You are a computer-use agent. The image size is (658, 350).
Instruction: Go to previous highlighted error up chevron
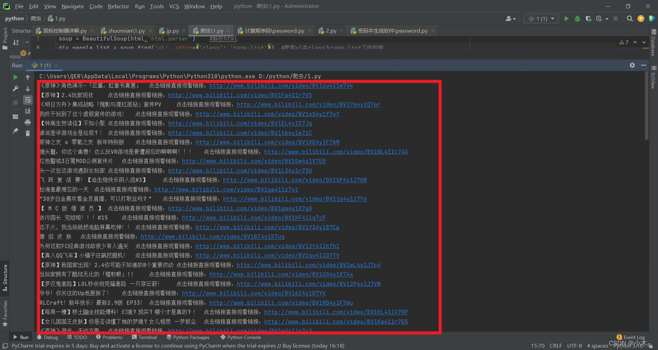point(635,42)
